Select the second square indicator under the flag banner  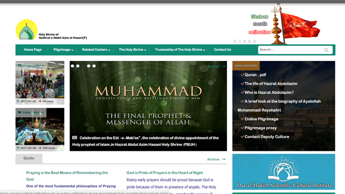(x=239, y=41)
